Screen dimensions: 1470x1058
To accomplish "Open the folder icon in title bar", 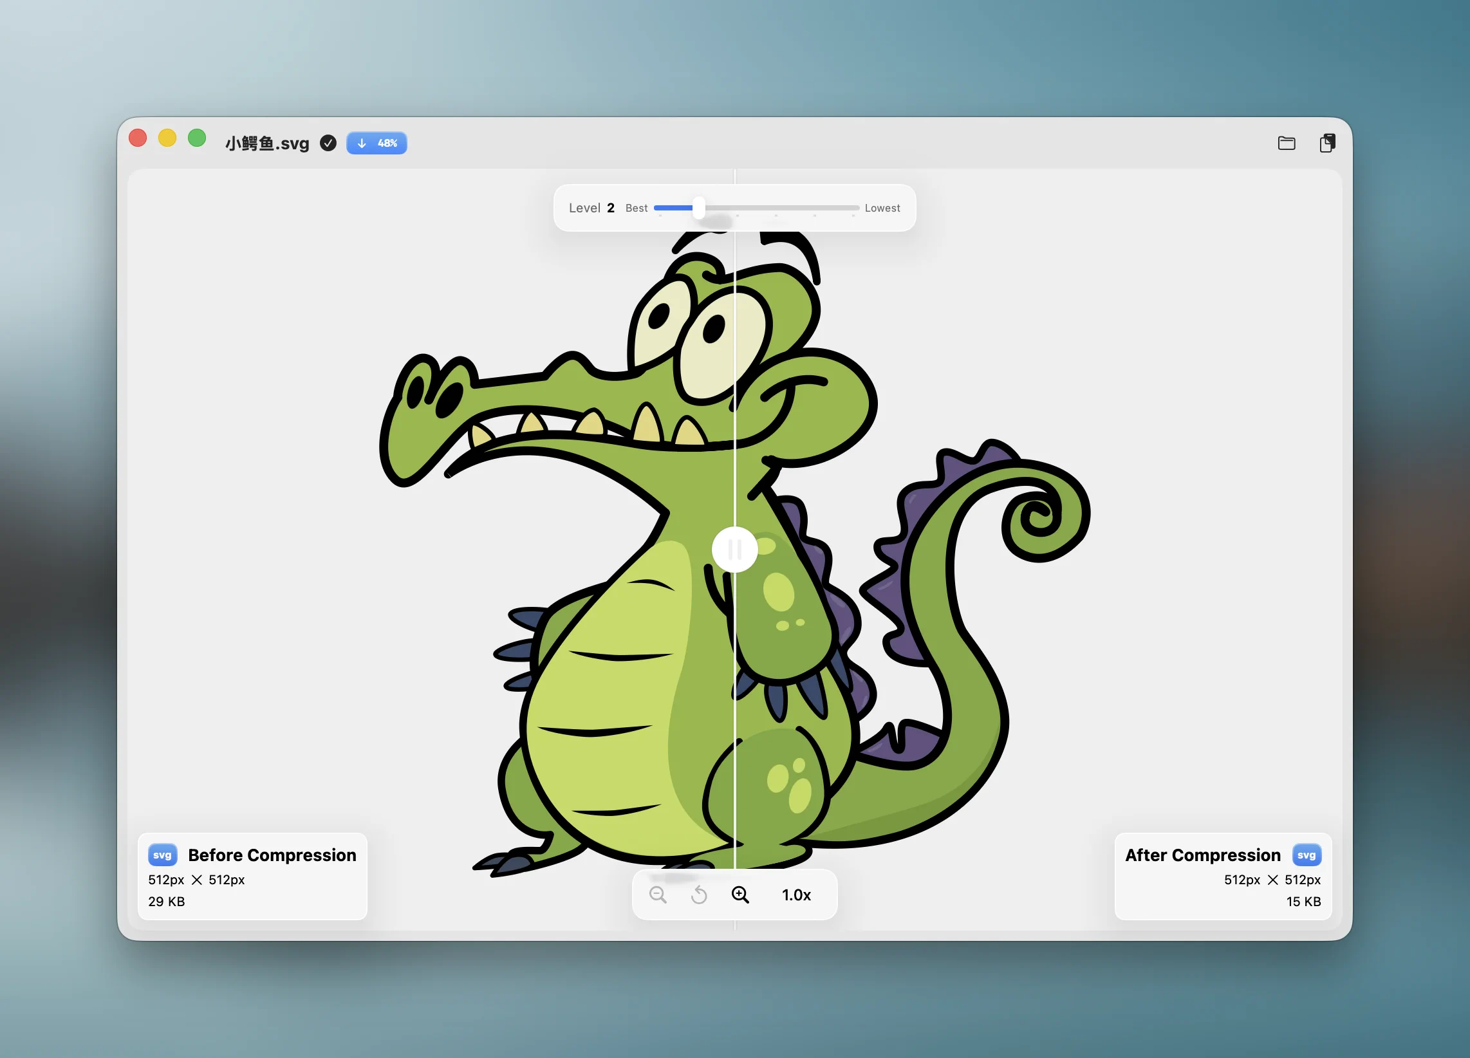I will click(1286, 143).
